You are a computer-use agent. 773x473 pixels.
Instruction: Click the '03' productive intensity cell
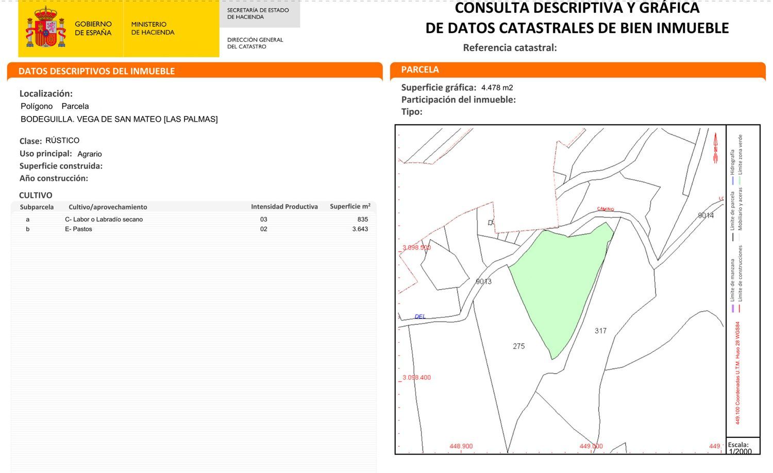pyautogui.click(x=264, y=219)
